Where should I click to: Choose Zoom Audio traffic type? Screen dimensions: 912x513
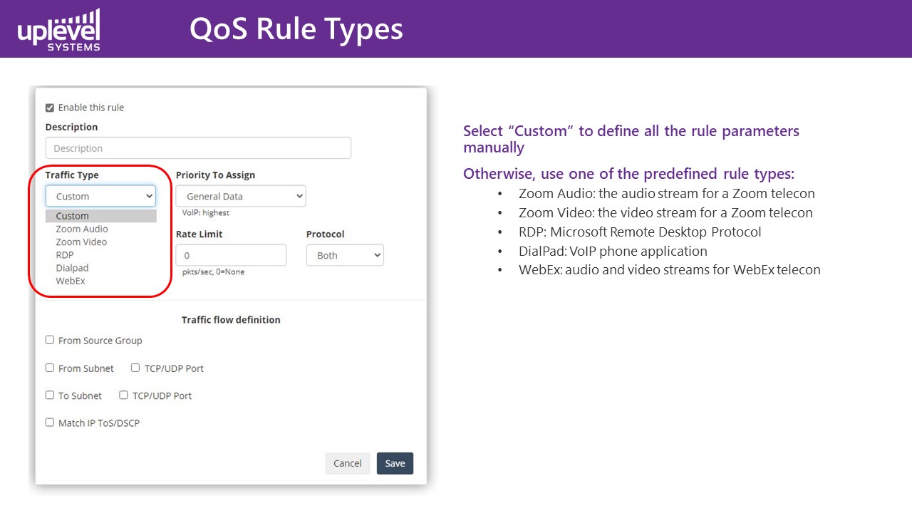(x=82, y=229)
